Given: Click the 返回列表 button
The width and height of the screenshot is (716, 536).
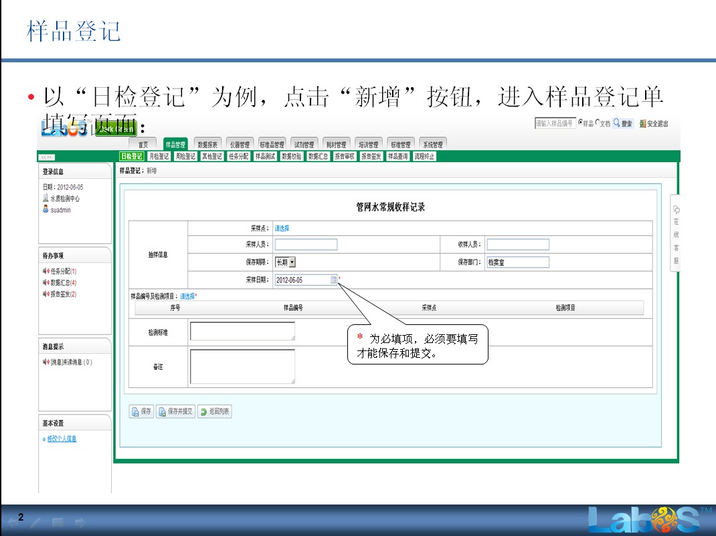Looking at the screenshot, I should click(214, 411).
